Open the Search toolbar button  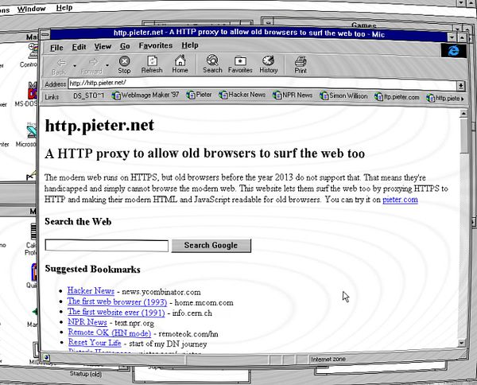click(x=212, y=64)
